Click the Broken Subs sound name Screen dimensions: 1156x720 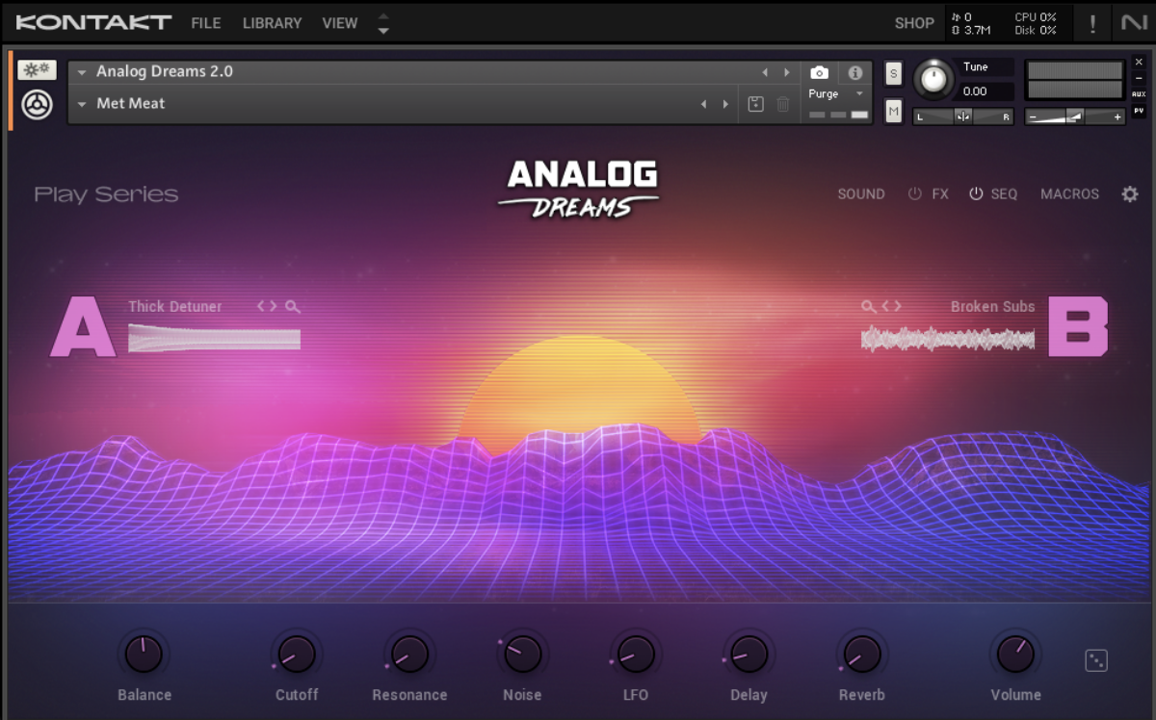click(x=993, y=306)
